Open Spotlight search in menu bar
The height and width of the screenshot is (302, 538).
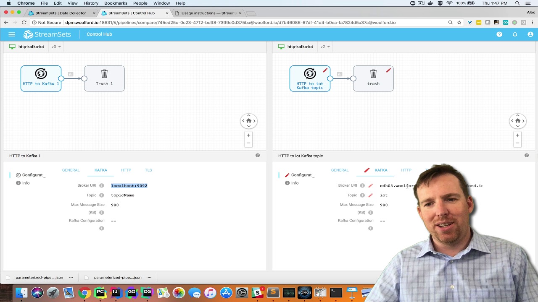[517, 3]
